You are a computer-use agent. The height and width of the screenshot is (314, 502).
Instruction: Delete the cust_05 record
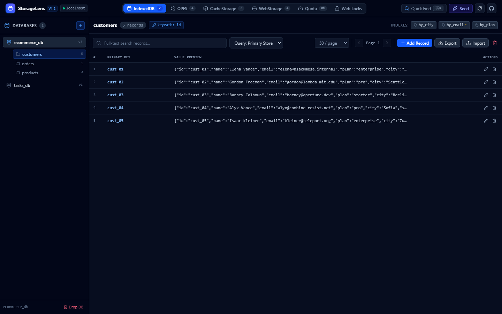point(494,121)
